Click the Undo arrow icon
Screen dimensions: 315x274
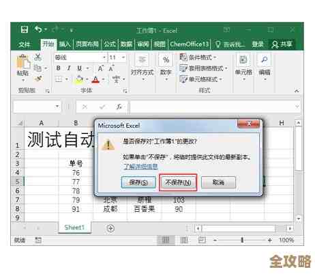pyautogui.click(x=38, y=29)
